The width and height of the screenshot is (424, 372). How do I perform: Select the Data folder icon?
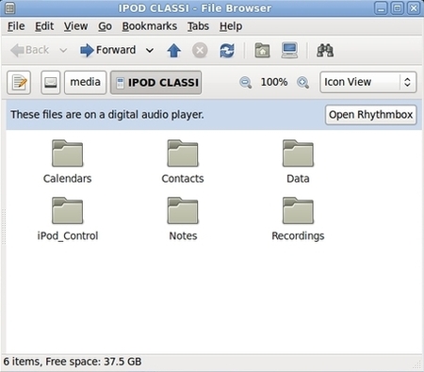click(x=298, y=154)
